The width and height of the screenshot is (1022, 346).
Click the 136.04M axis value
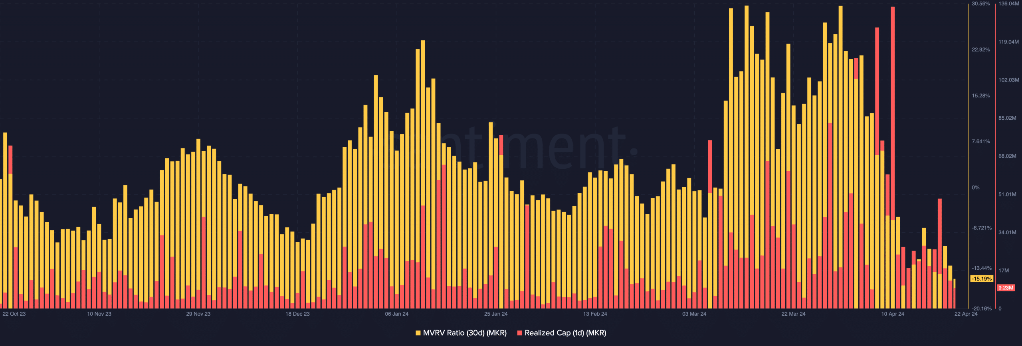(x=1009, y=4)
